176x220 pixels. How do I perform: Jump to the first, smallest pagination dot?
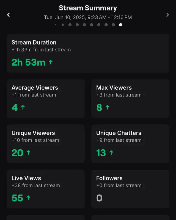[56, 25]
